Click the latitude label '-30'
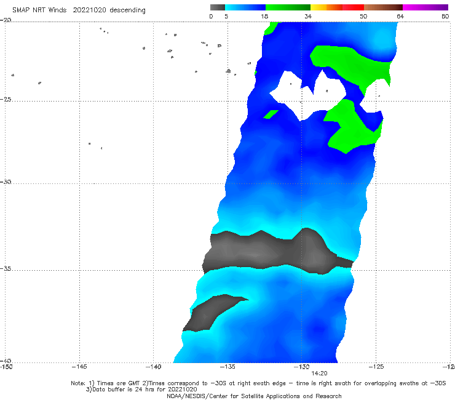Image resolution: width=455 pixels, height=400 pixels. coord(6,182)
